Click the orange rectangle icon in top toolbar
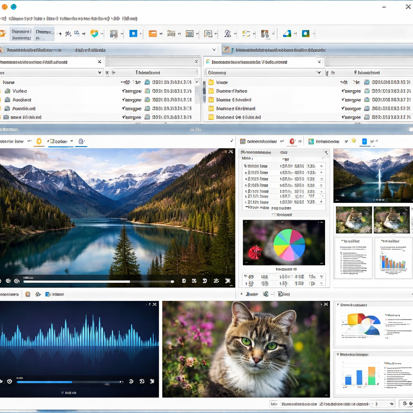 [x=152, y=34]
